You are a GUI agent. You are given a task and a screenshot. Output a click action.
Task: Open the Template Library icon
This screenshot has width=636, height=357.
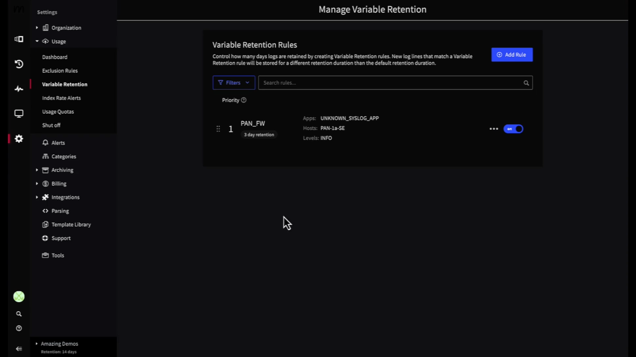45,224
